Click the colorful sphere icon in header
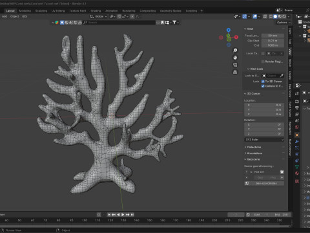310x233 pixels. [57, 23]
